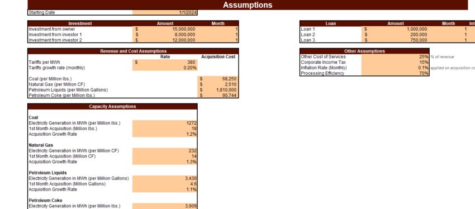The image size is (475, 209).
Task: Select Petroleum Liquids 1st month acquisition 4.6
Action: click(165, 183)
